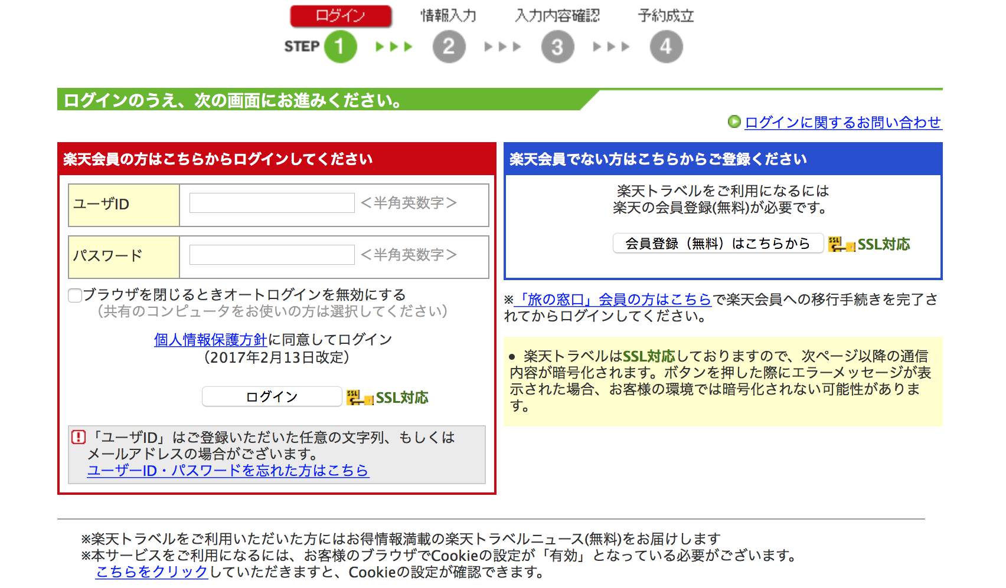Focus the ユーザID input field
The height and width of the screenshot is (588, 1006).
[272, 203]
